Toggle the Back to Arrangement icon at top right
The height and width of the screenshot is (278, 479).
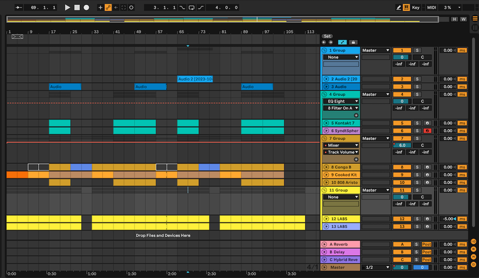(x=475, y=19)
